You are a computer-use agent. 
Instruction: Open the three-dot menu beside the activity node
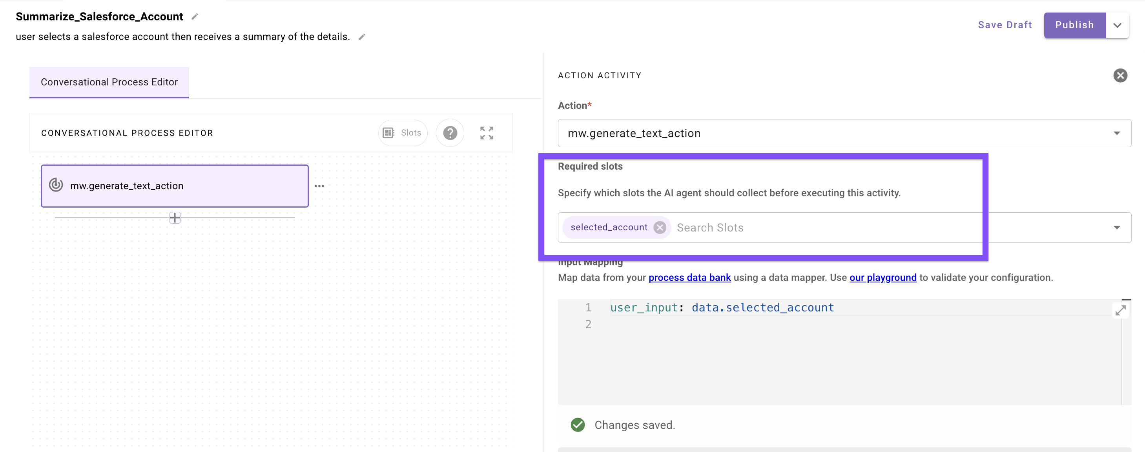point(319,186)
